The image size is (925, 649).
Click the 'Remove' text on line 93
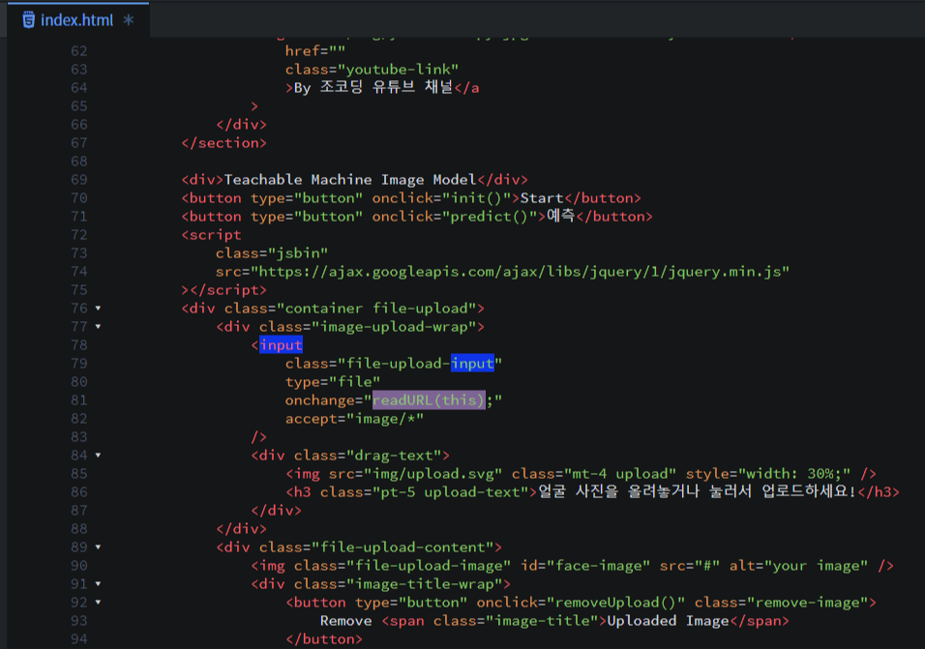(346, 621)
